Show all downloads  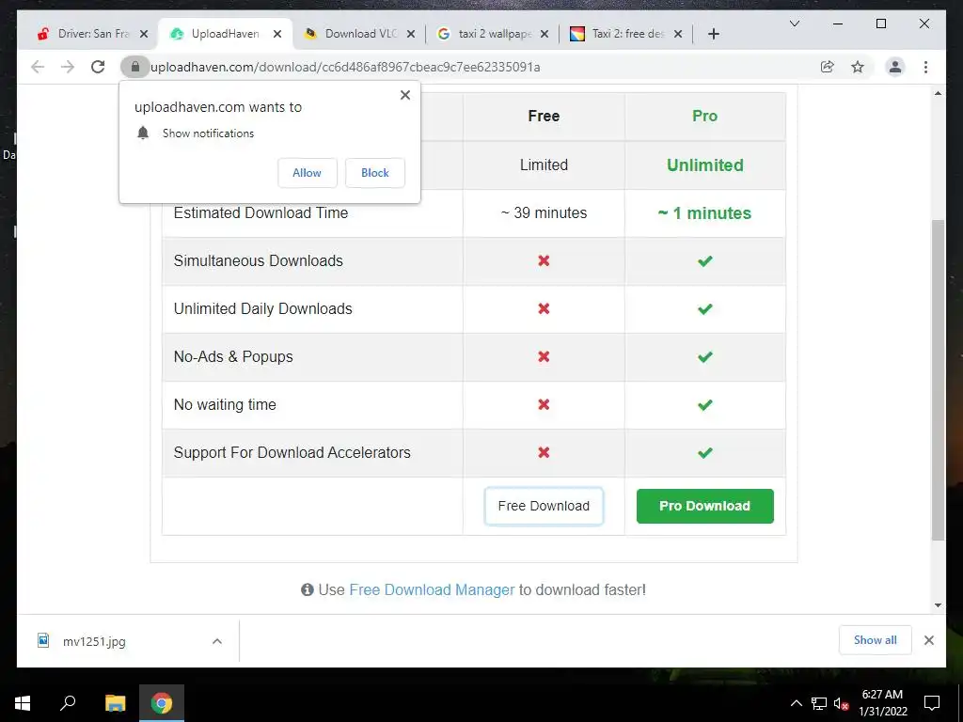click(876, 640)
